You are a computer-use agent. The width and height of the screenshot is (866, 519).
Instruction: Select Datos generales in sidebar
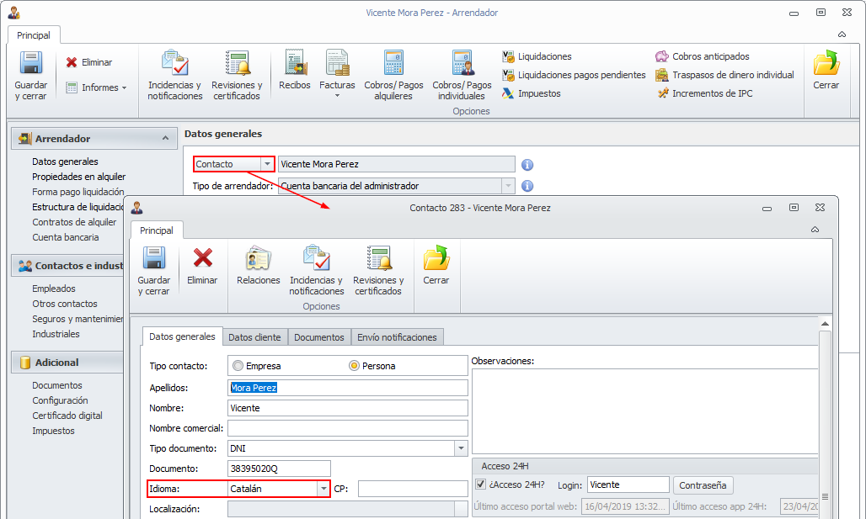(65, 162)
